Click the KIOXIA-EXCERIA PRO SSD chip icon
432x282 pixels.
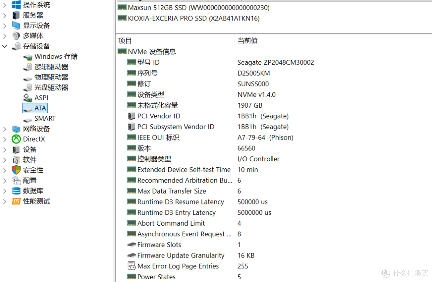pyautogui.click(x=122, y=18)
